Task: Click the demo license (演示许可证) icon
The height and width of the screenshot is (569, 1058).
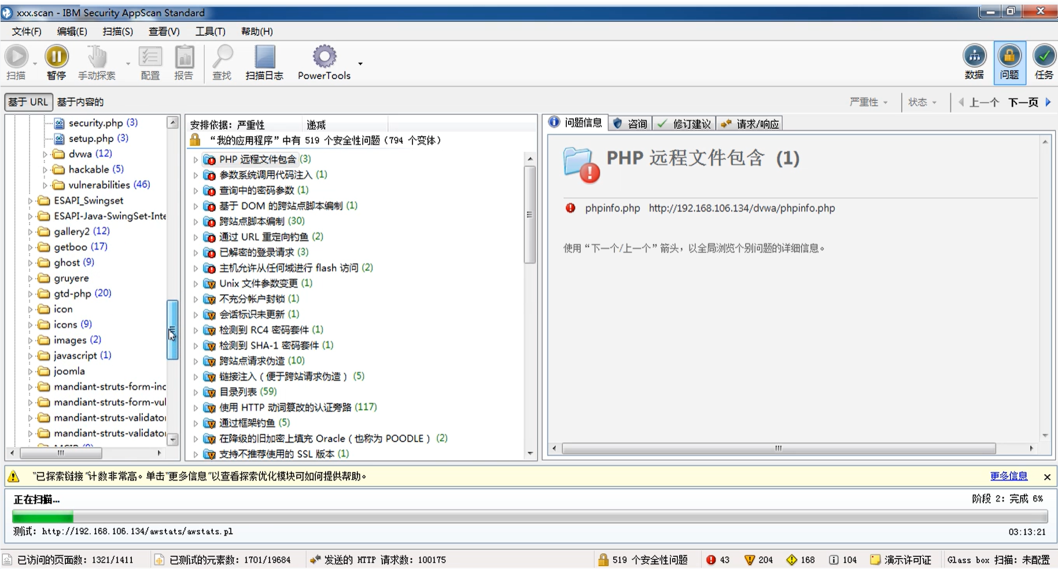Action: pyautogui.click(x=875, y=560)
